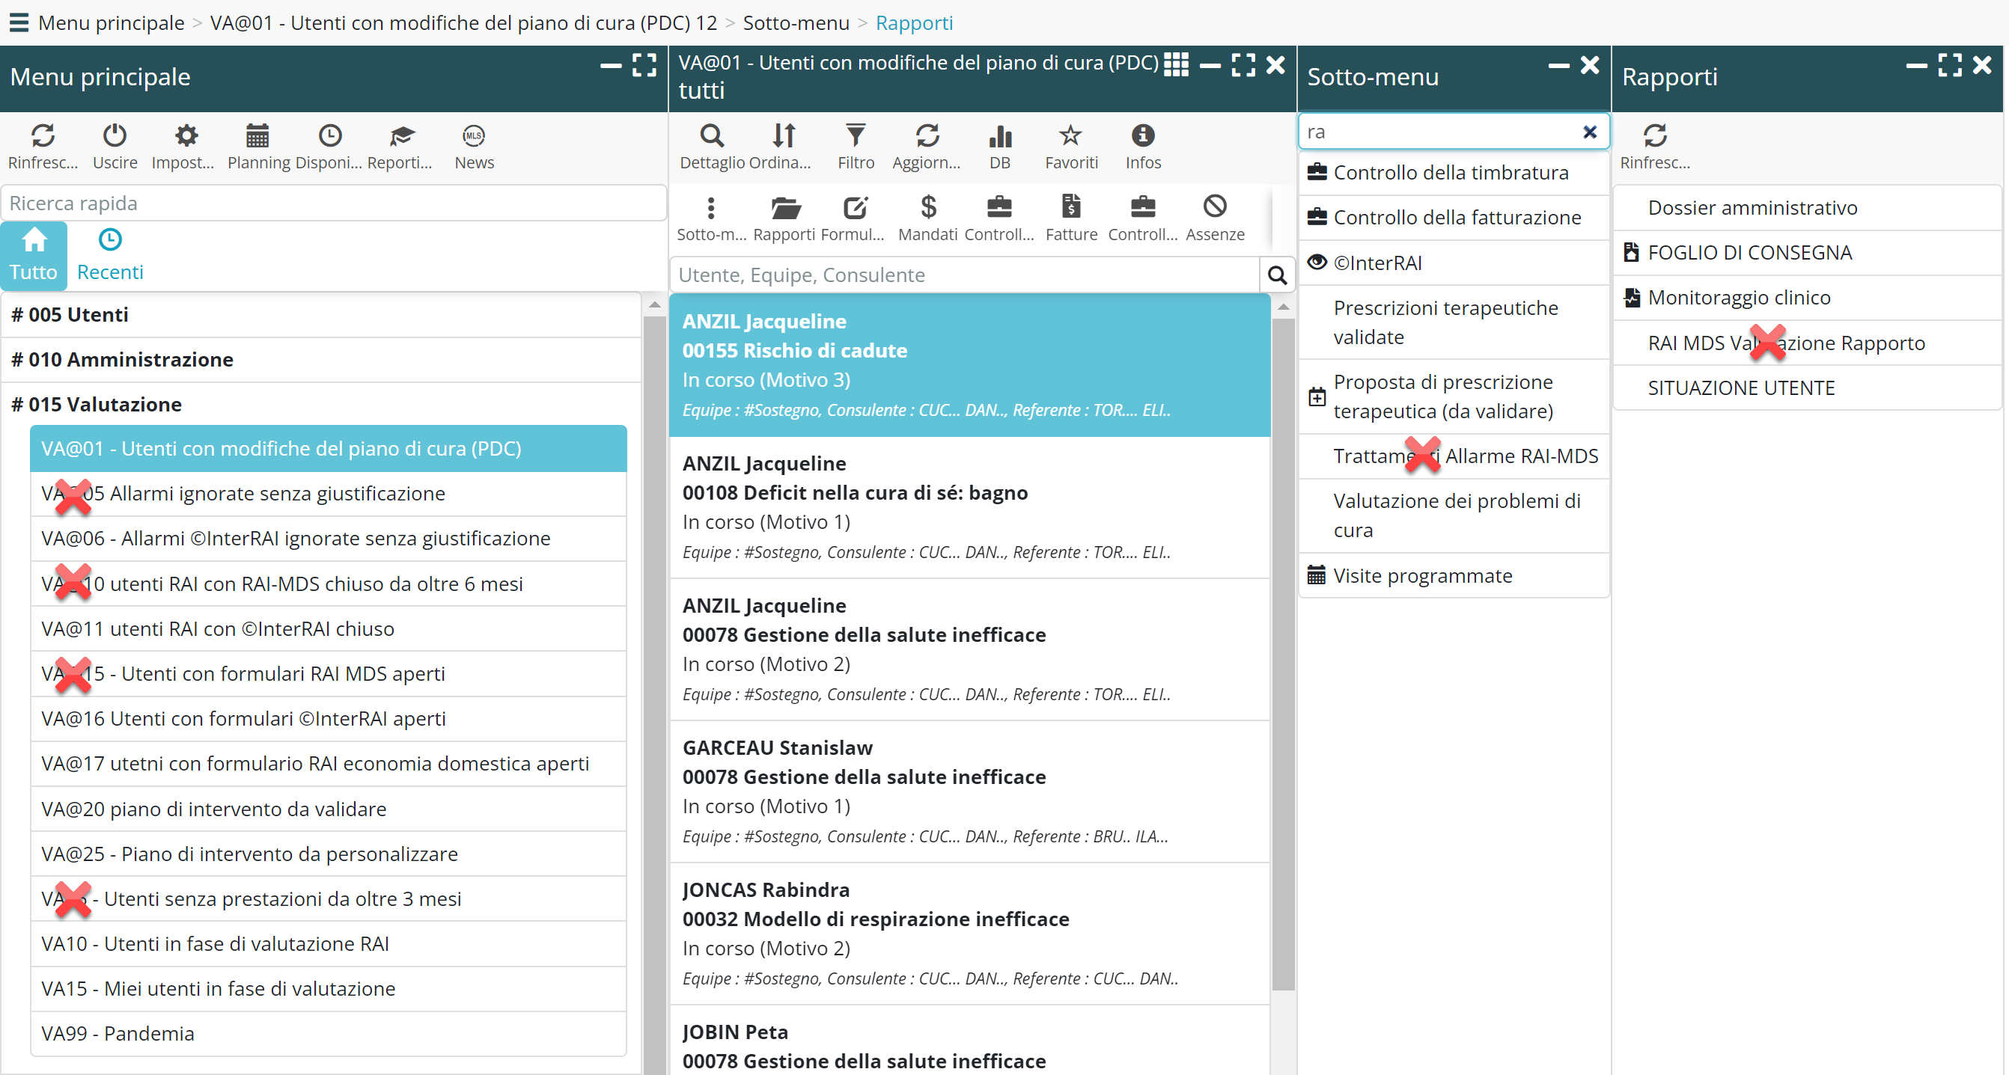Open the DB chart icon
The height and width of the screenshot is (1075, 2009).
point(999,136)
